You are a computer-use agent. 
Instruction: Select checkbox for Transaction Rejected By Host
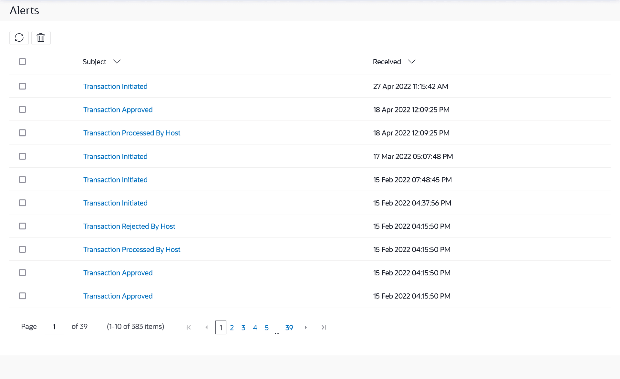click(x=22, y=226)
